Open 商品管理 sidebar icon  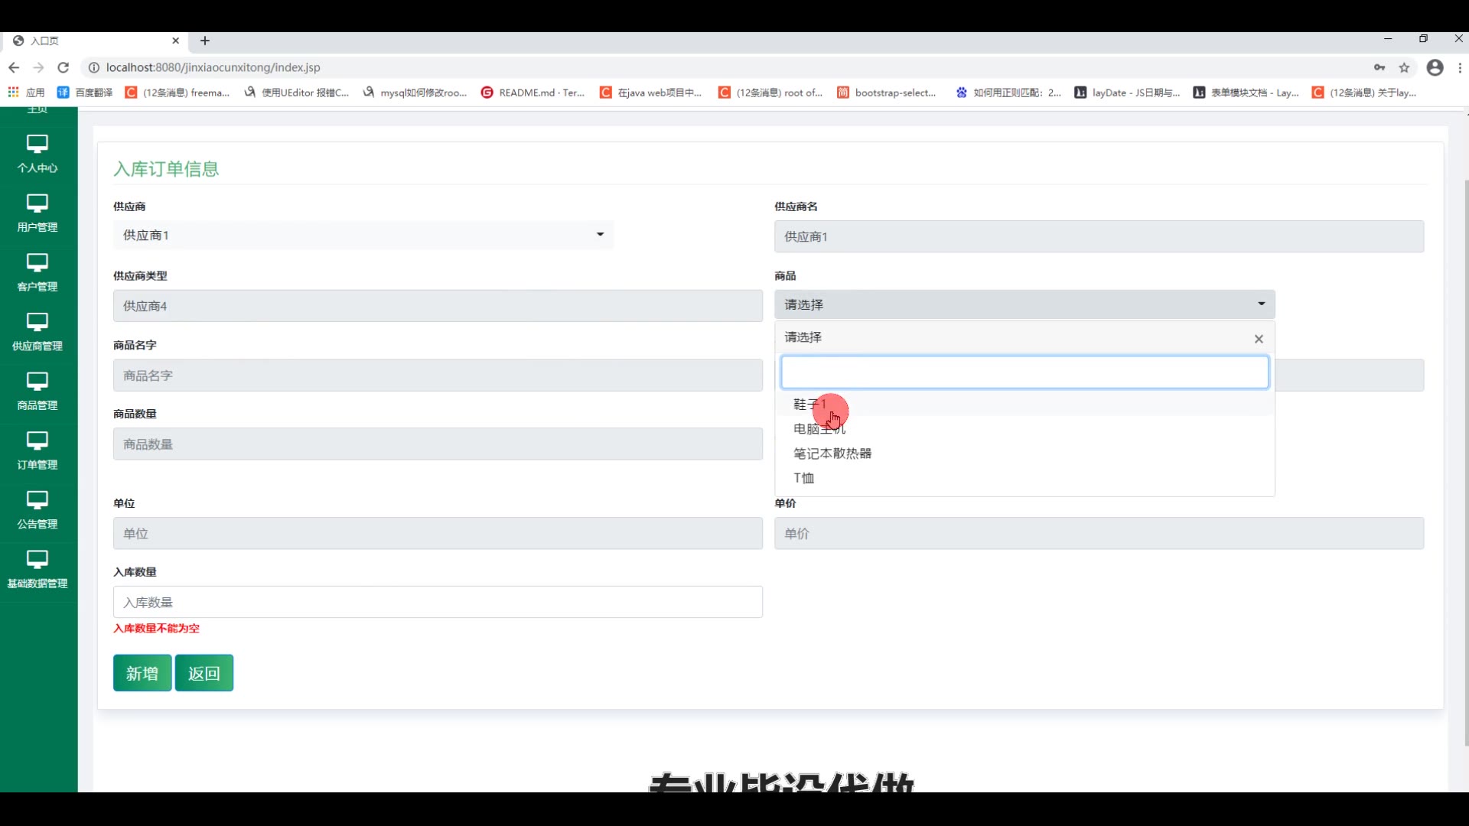tap(37, 381)
